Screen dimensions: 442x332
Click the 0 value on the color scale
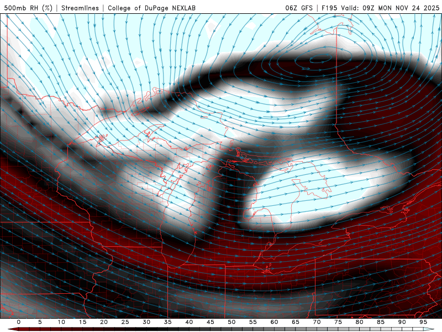click(x=19, y=322)
